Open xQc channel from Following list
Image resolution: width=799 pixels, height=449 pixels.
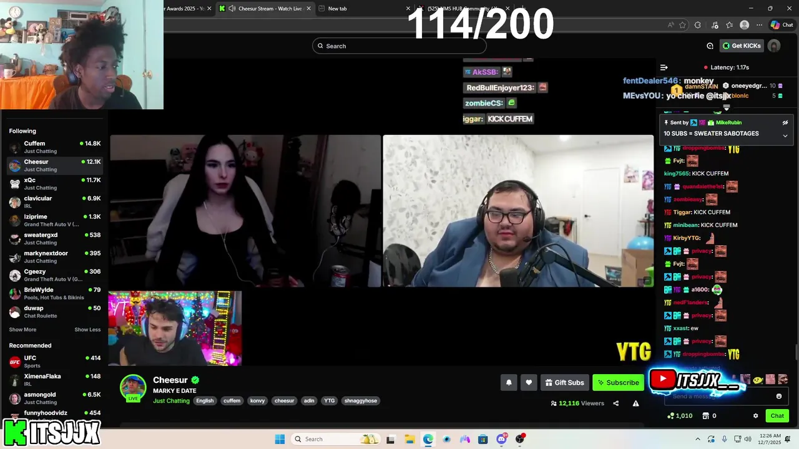55,183
